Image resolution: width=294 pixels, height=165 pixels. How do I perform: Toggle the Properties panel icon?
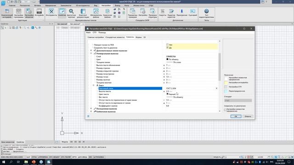62,13
